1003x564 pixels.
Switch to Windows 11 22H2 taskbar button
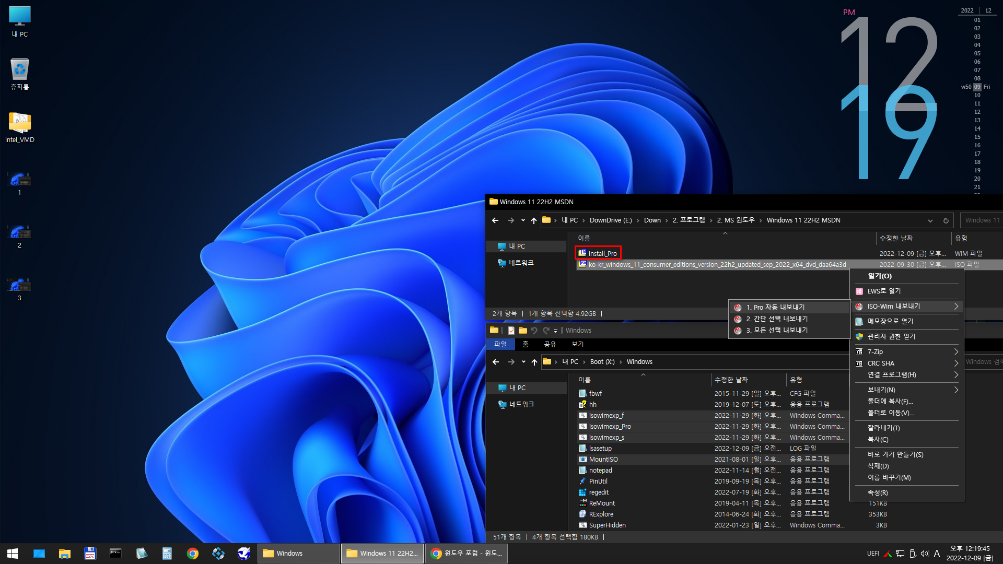click(x=382, y=554)
